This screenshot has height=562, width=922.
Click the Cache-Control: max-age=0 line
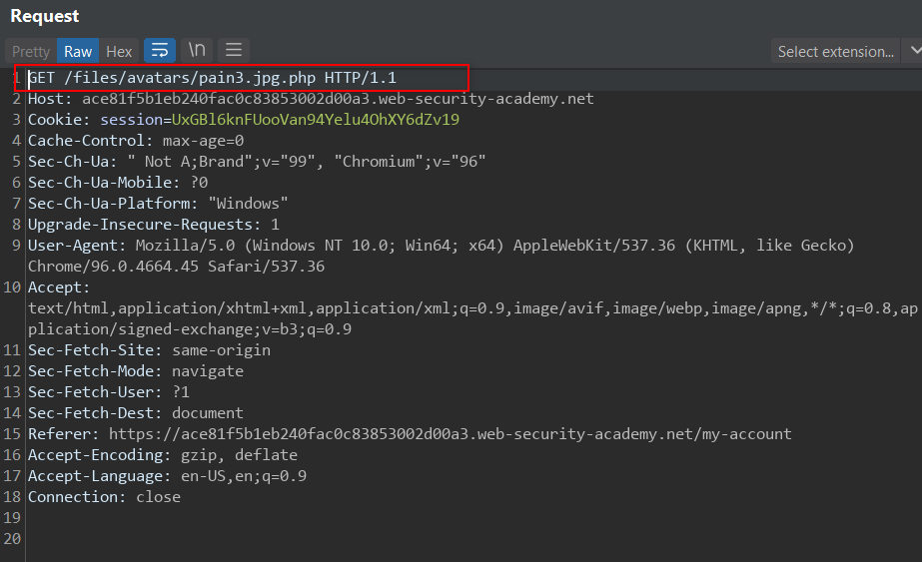pos(136,141)
